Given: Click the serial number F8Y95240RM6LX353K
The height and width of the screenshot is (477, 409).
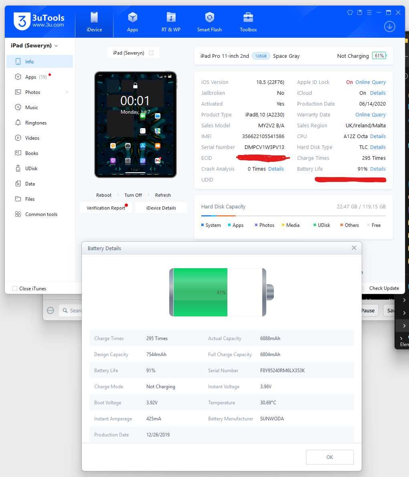Looking at the screenshot, I should point(282,371).
